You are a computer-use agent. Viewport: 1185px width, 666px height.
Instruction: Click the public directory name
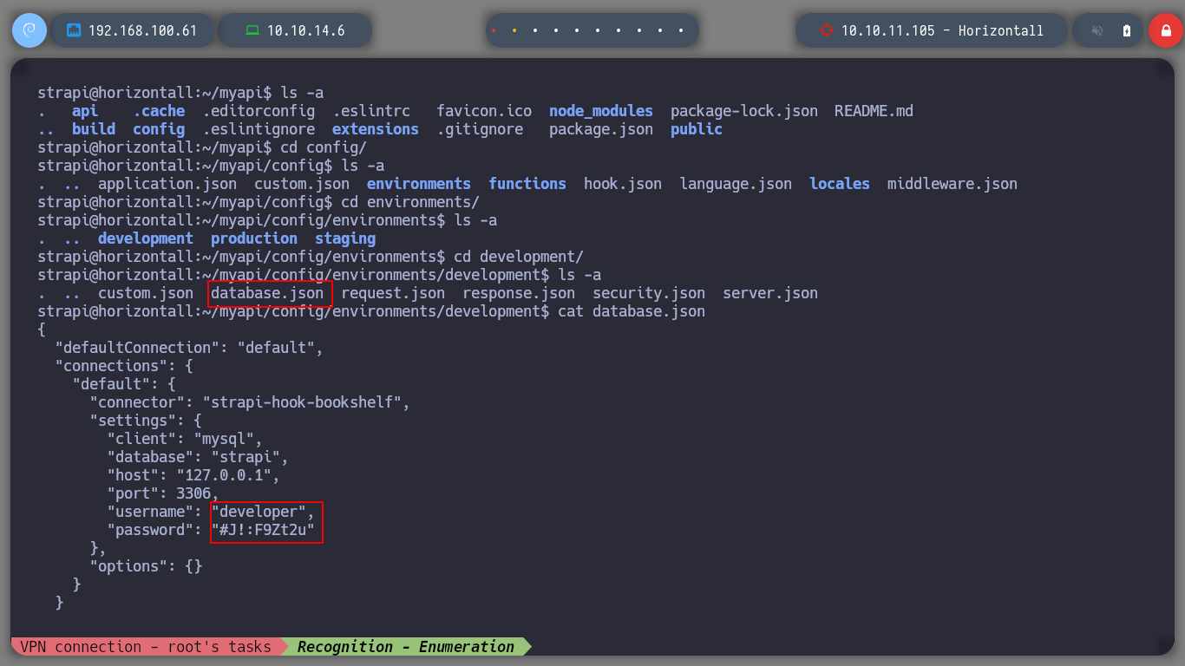[x=697, y=129]
